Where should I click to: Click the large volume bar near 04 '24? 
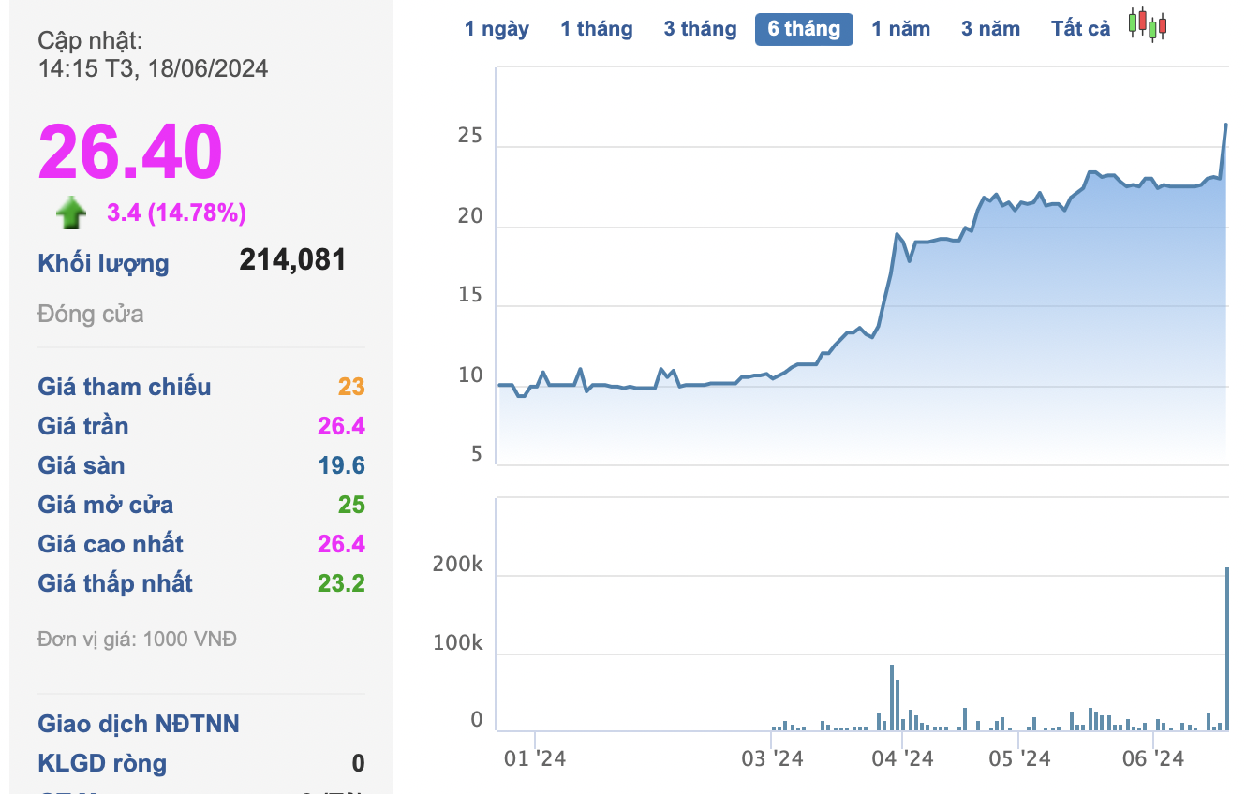coord(892,698)
